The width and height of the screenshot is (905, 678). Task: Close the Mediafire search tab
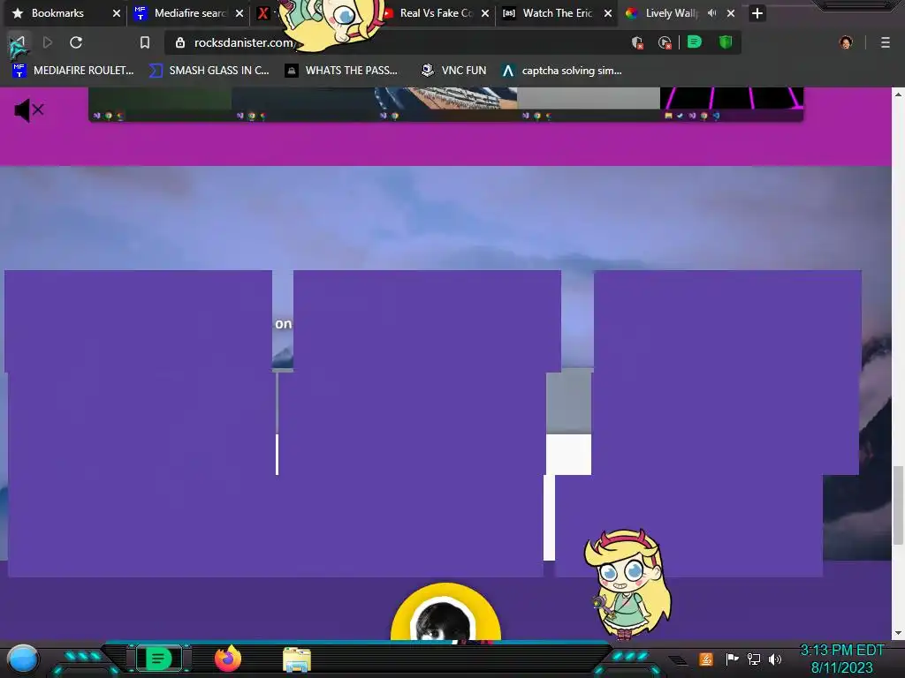pos(240,13)
